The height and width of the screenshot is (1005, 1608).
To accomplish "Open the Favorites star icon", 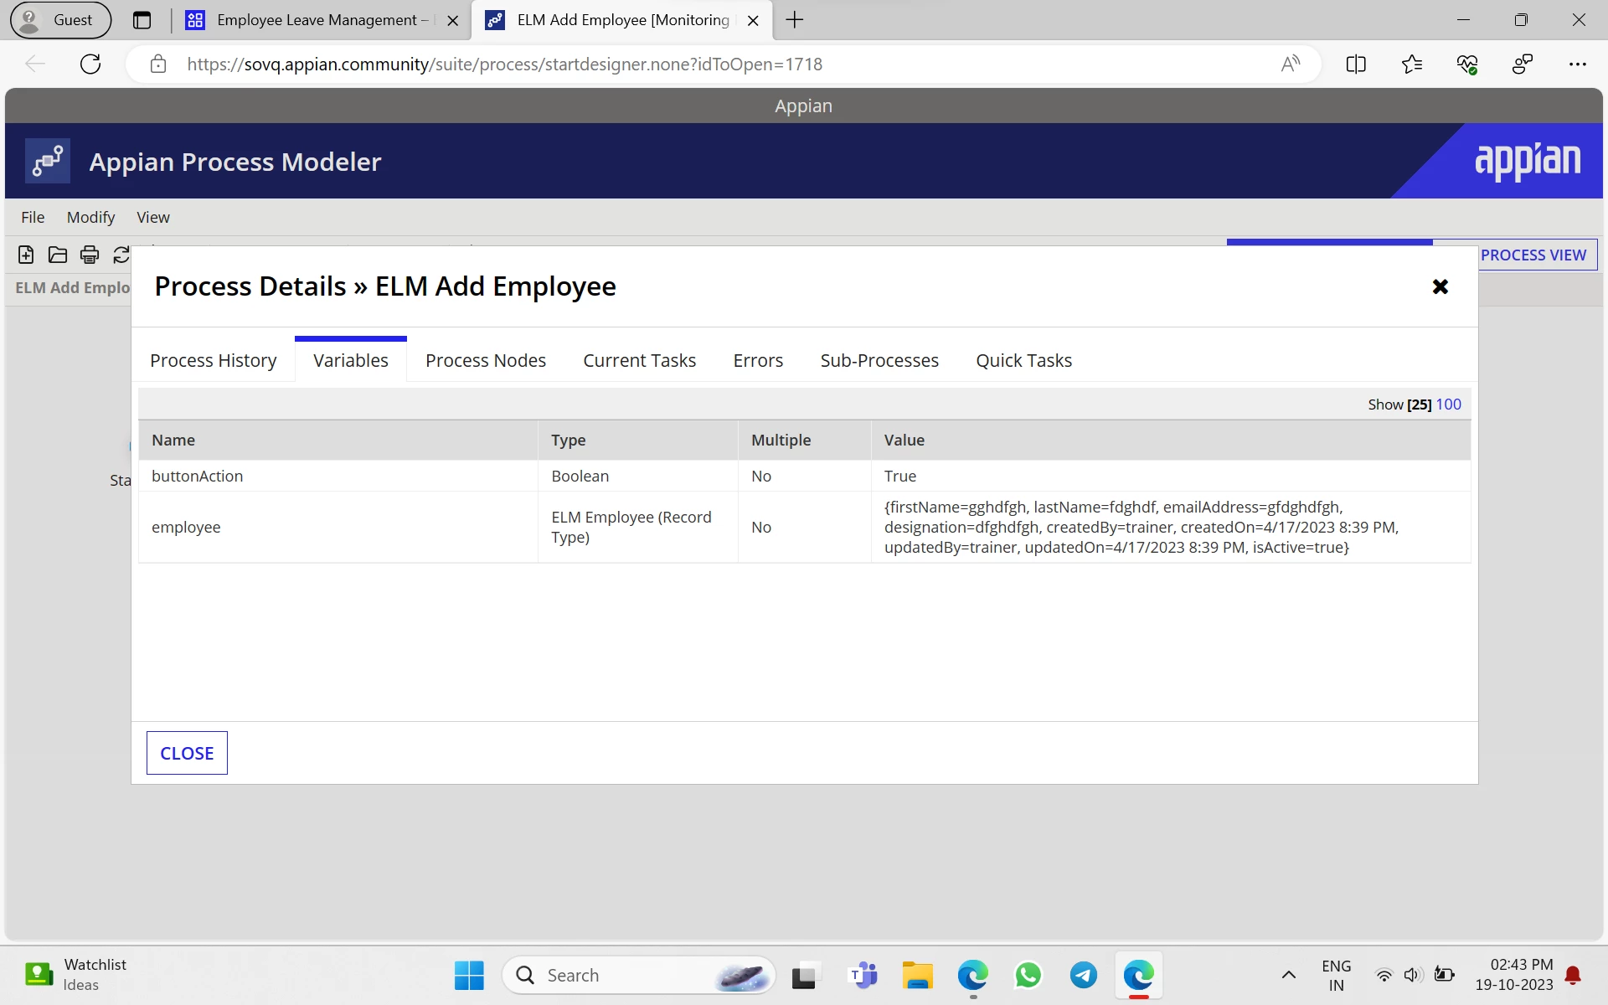I will 1412,64.
